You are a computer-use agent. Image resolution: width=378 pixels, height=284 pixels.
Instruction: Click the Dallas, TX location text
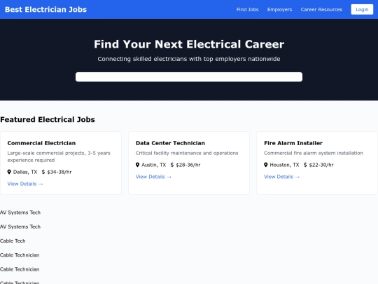(25, 172)
